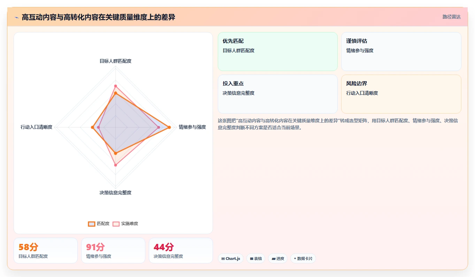Click the chart title heading text
The width and height of the screenshot is (475, 277).
click(x=98, y=17)
